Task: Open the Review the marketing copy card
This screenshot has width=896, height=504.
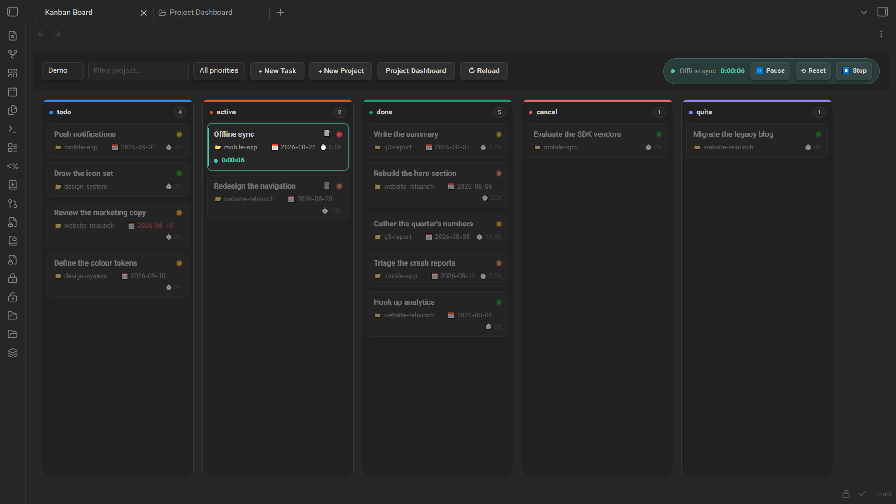Action: (x=118, y=224)
